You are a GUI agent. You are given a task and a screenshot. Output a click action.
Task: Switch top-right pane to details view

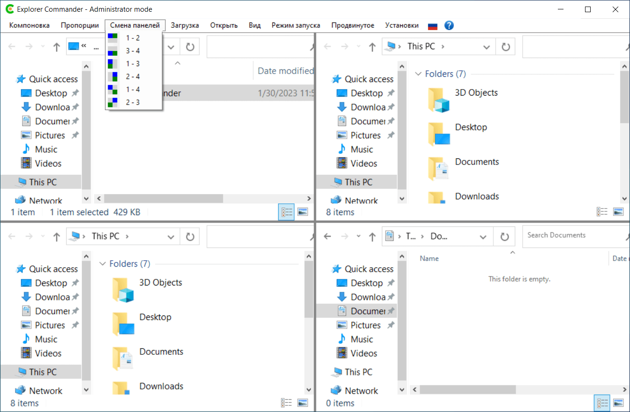602,212
